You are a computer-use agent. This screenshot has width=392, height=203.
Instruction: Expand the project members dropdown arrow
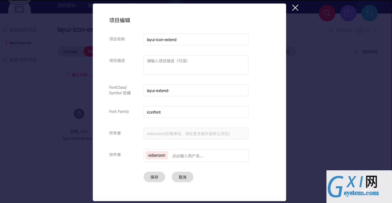tap(376, 30)
